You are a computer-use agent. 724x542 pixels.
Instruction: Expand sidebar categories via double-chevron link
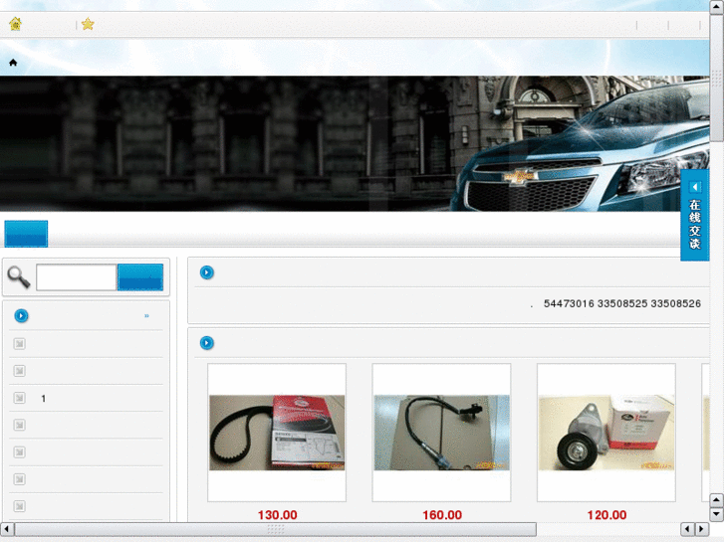click(x=146, y=316)
